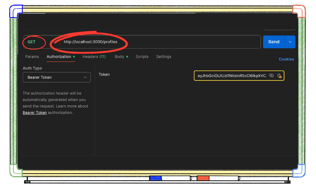316x185 pixels.
Task: Click the yellow warning triangle on the Token field
Action: [281, 76]
